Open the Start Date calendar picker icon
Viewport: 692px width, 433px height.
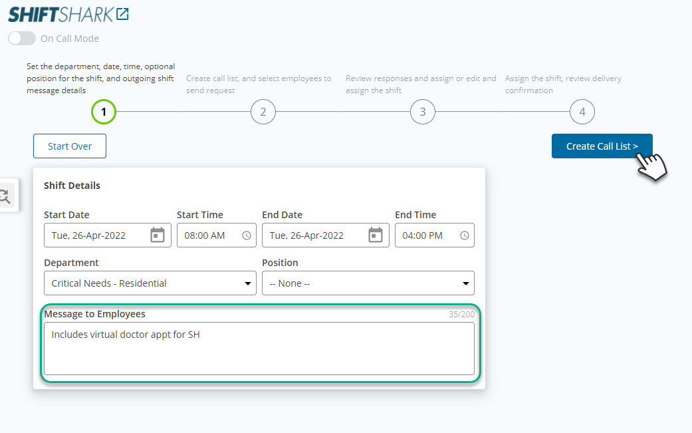point(158,235)
